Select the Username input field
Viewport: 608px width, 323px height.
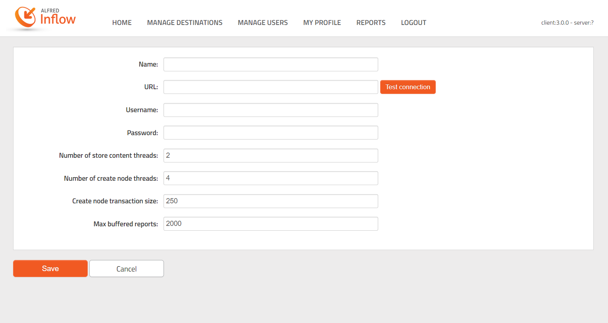[x=271, y=110]
